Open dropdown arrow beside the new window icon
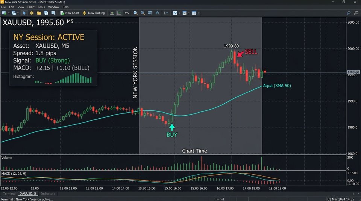 click(x=9, y=13)
